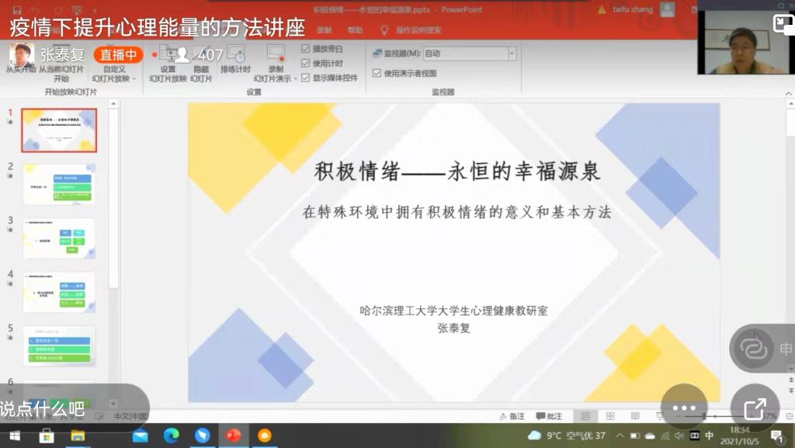Click the rehearse timings (排练计时) icon
This screenshot has width=795, height=448.
(x=235, y=54)
